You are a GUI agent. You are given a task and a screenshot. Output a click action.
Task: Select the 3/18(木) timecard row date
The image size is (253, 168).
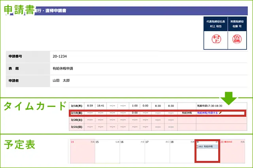pos(76,106)
